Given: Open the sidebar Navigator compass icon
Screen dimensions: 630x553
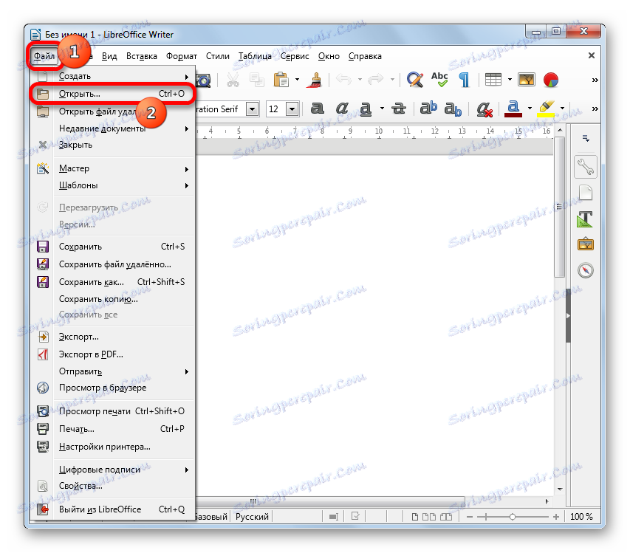Looking at the screenshot, I should (x=586, y=270).
